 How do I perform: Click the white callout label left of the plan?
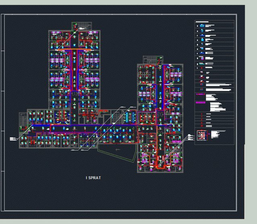[x=13, y=139]
